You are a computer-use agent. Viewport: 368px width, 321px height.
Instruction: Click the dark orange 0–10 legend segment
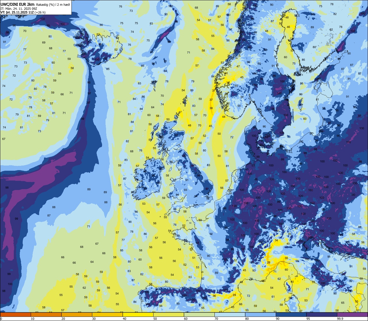[x=16, y=314]
